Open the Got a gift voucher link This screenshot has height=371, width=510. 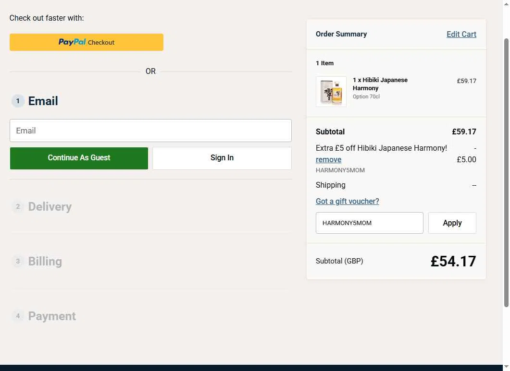point(348,201)
